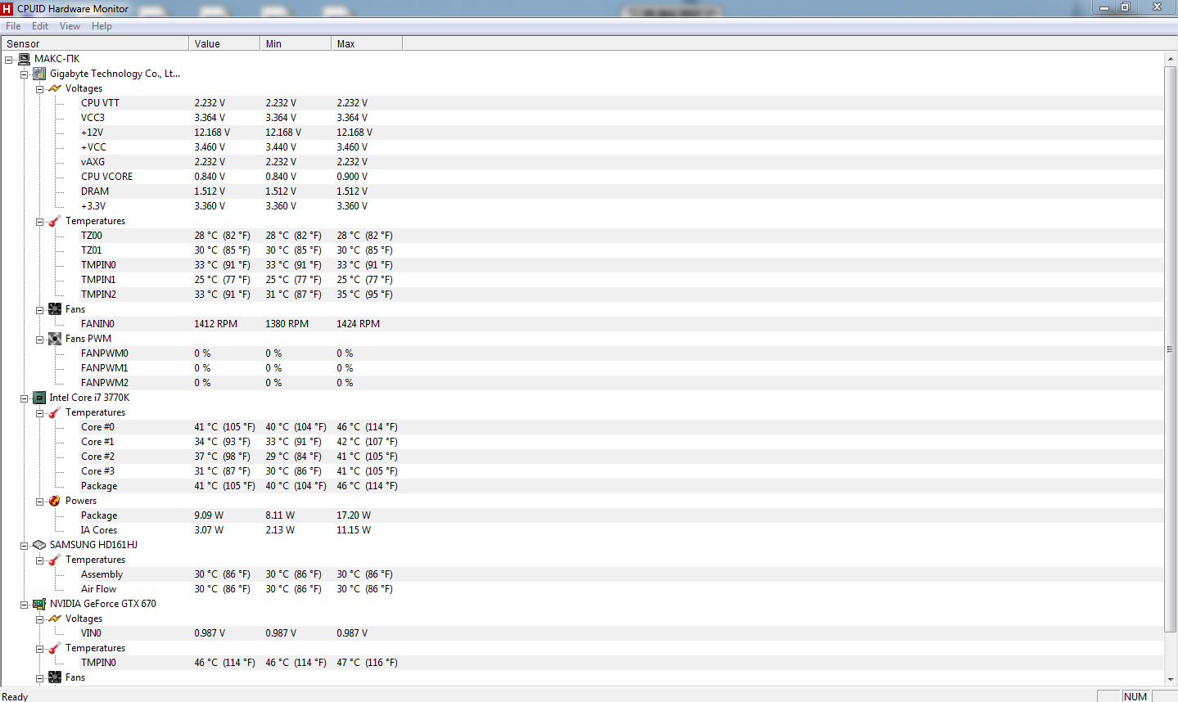The image size is (1178, 702).
Task: Click the hard drive icon beside SAMSUNG HD161HJ
Action: (39, 545)
